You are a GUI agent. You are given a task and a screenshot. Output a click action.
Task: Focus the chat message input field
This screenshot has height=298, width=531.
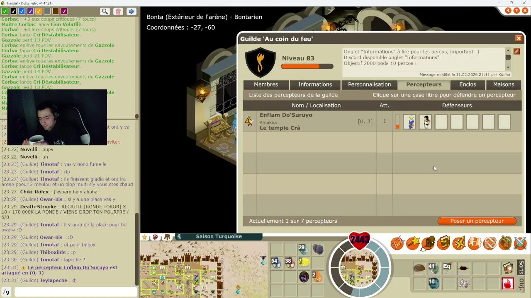tap(76, 292)
